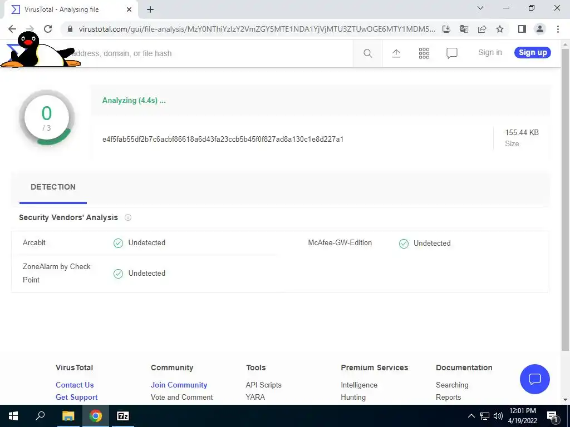Viewport: 570px width, 427px height.
Task: Click the network tray icon
Action: point(485,416)
